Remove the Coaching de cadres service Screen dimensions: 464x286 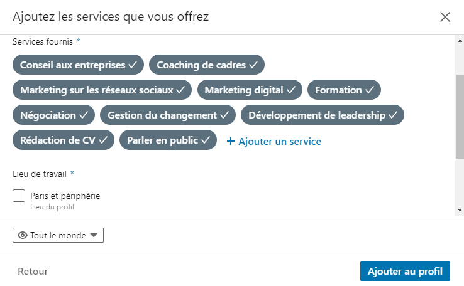207,65
